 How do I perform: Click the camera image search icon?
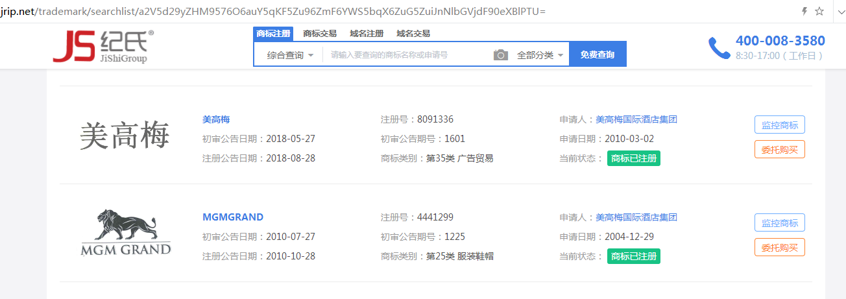(500, 55)
